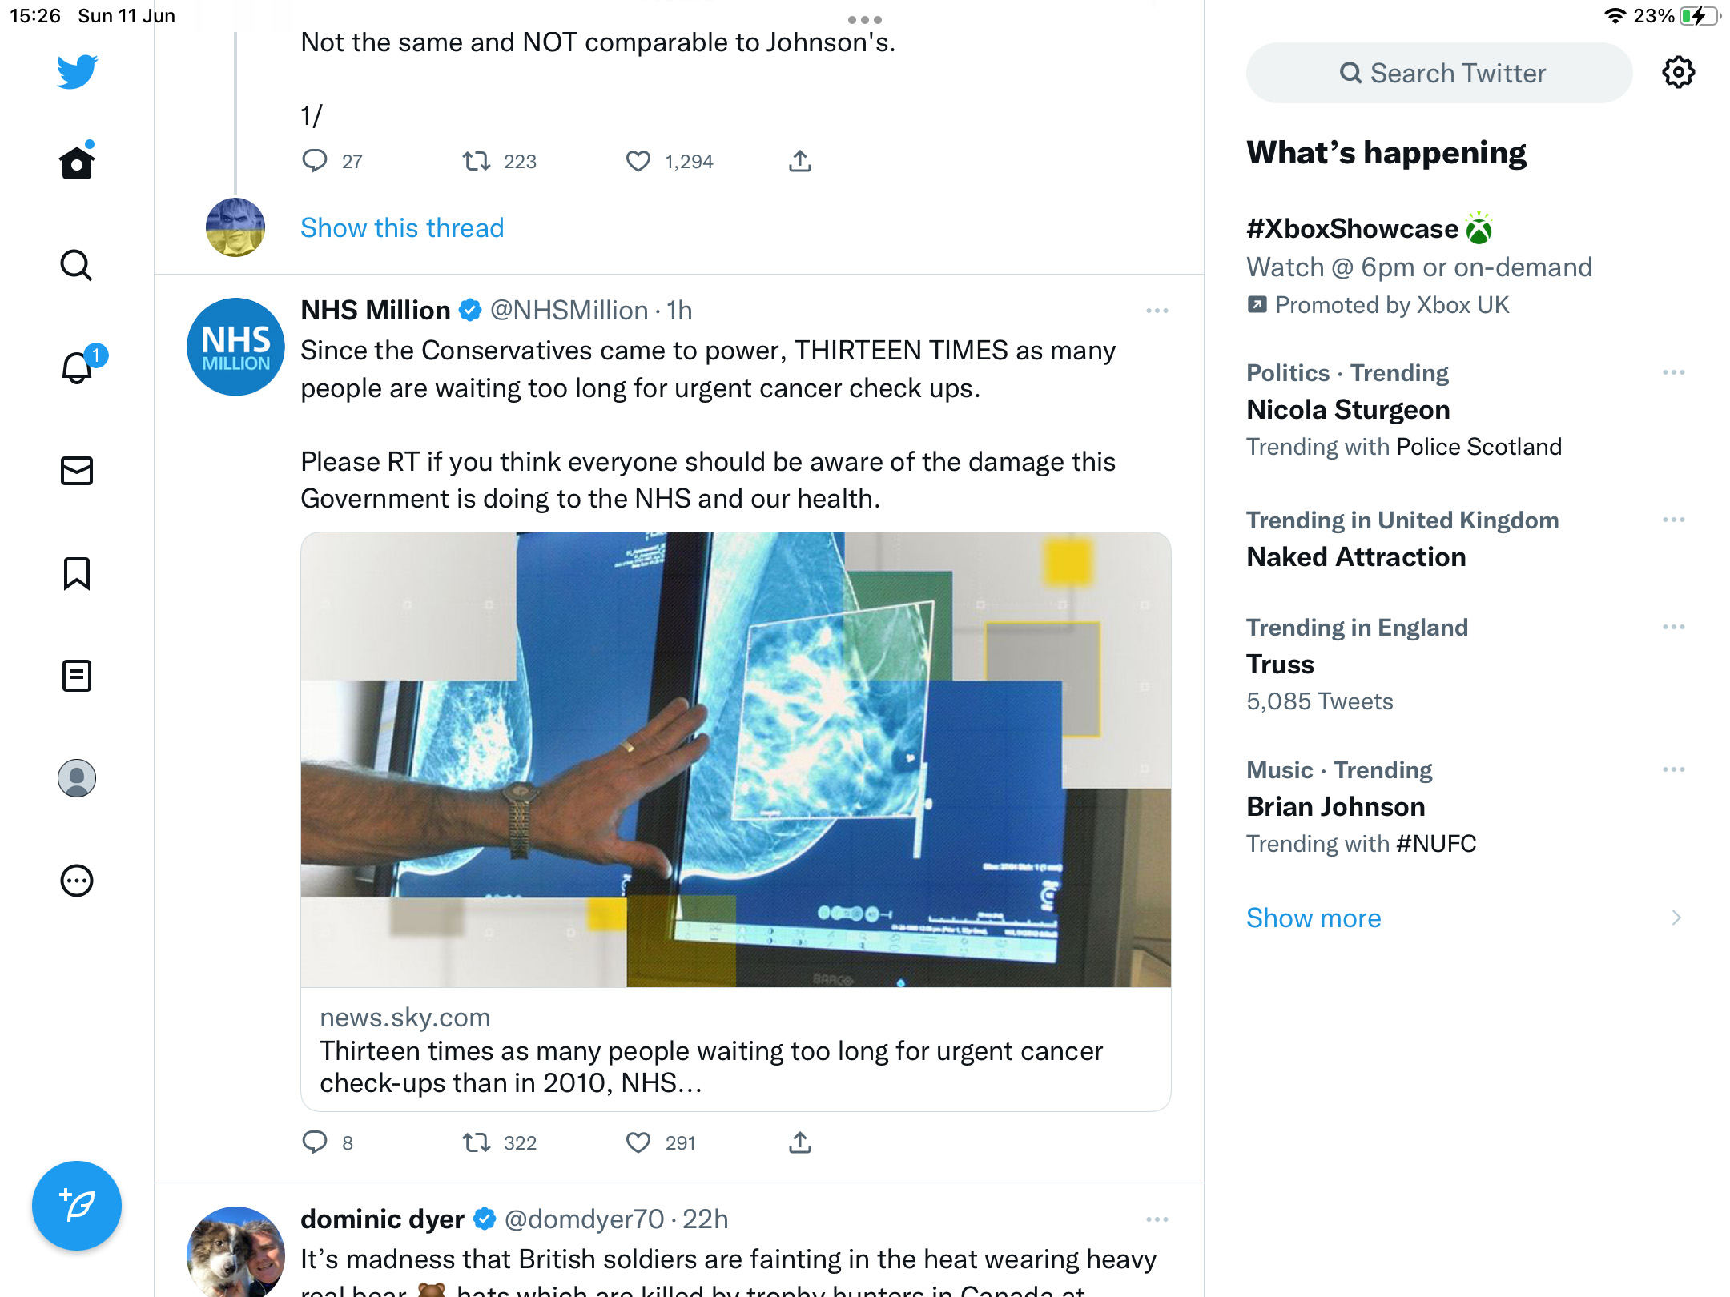Open more options on NHS Million tweet

(1157, 311)
